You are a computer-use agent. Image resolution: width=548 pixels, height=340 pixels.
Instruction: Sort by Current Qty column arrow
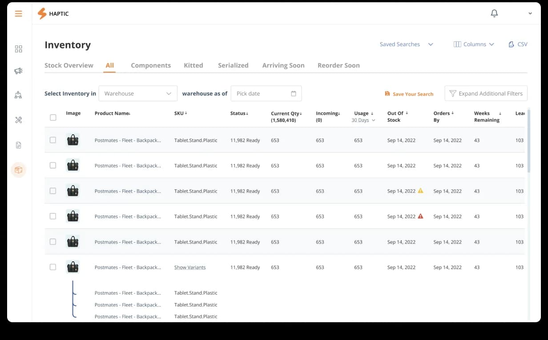pyautogui.click(x=301, y=114)
